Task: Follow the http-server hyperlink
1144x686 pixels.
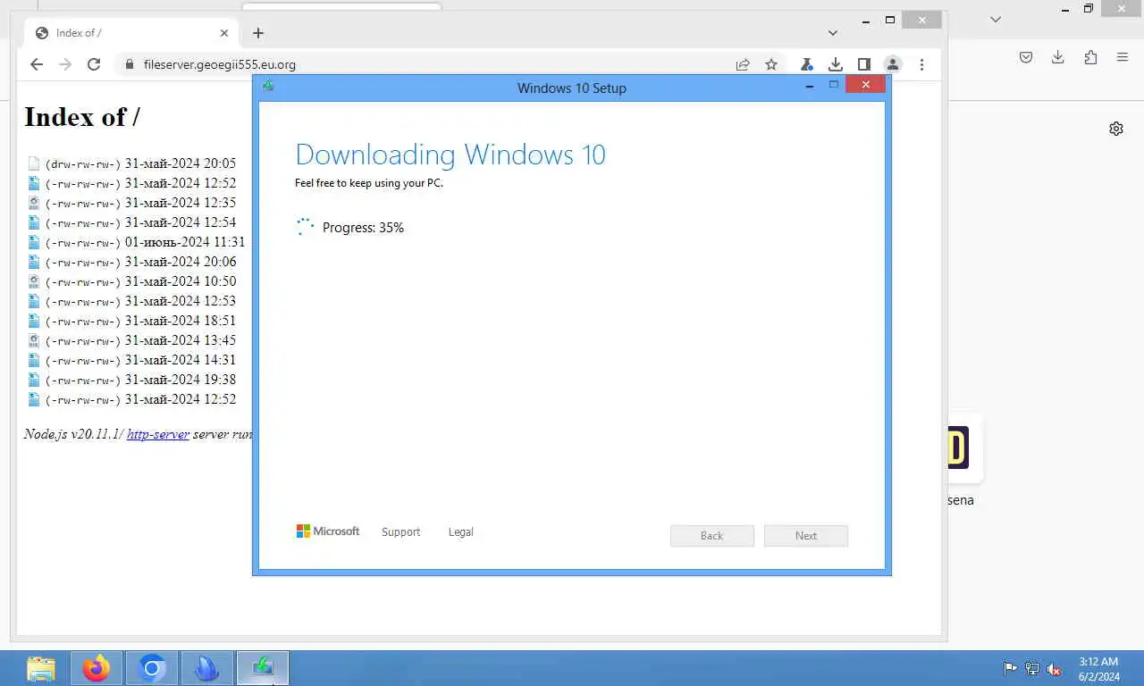Action: pos(158,434)
